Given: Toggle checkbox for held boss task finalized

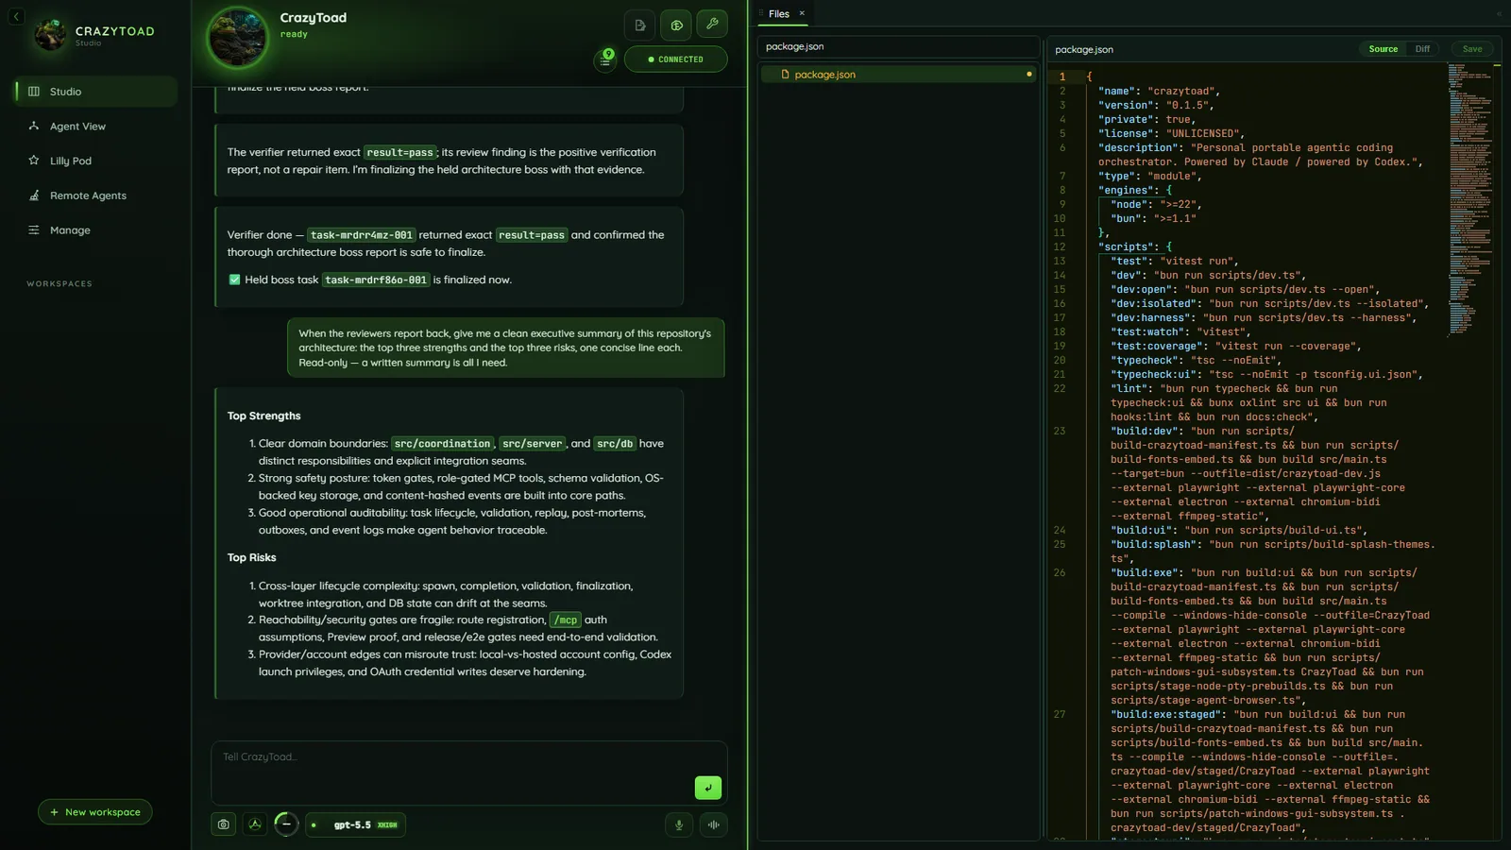Looking at the screenshot, I should pos(234,280).
